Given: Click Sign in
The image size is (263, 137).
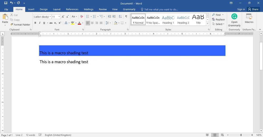Looking at the screenshot, I should (241, 9).
